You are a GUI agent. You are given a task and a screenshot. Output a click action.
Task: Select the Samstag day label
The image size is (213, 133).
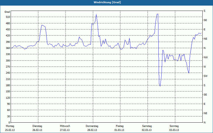click(147, 126)
